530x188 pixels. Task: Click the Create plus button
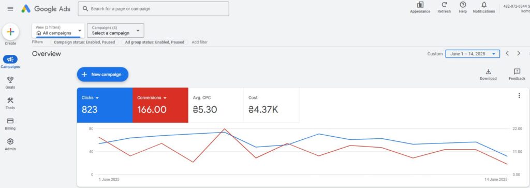10,32
